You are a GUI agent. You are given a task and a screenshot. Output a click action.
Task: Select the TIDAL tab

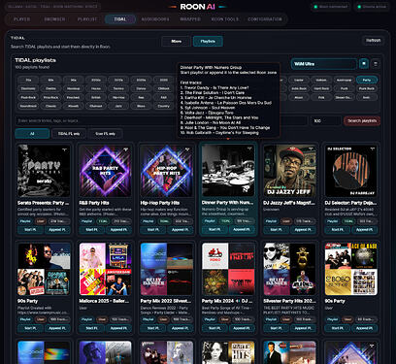120,19
